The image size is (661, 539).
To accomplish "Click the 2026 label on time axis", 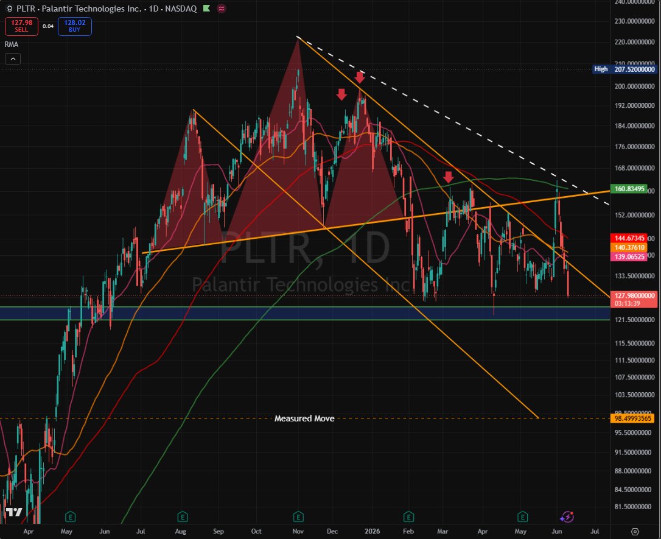I will pyautogui.click(x=372, y=532).
